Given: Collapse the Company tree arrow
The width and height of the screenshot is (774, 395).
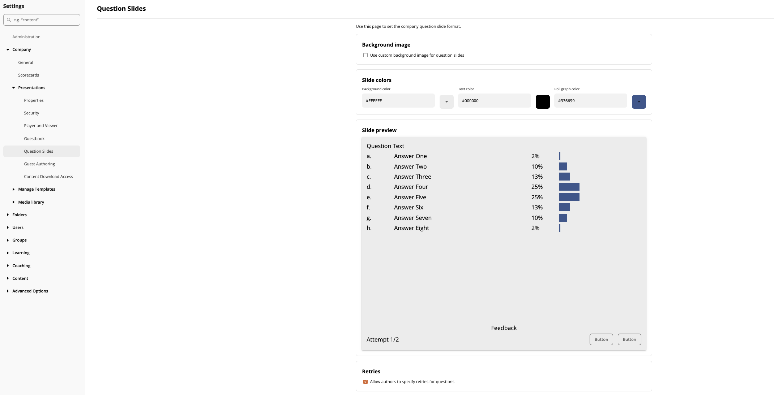Looking at the screenshot, I should (x=8, y=49).
